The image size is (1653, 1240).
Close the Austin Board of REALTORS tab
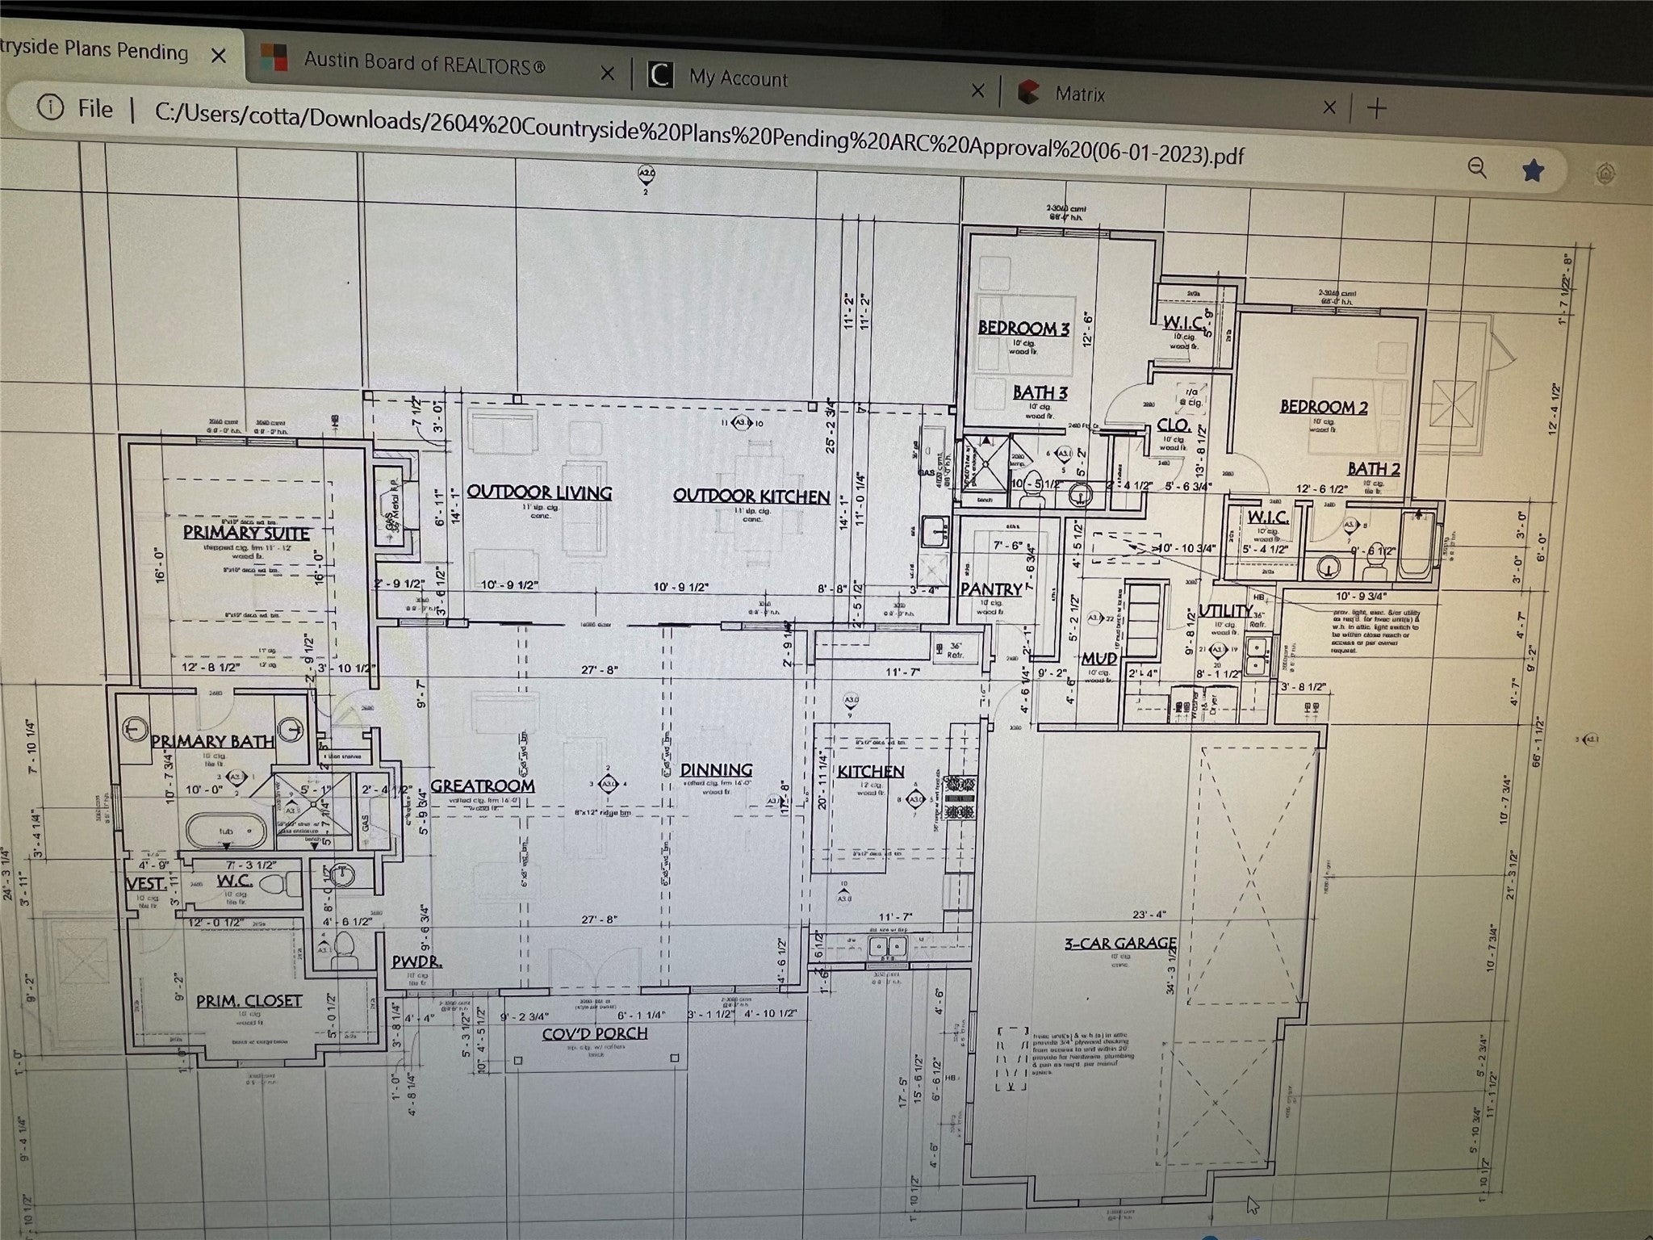tap(607, 73)
